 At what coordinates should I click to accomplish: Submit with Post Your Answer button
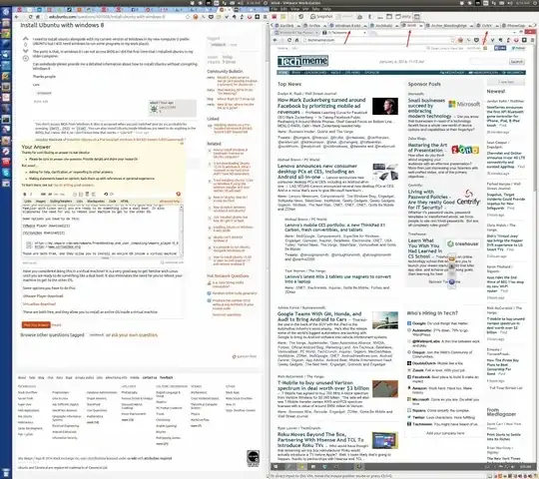point(36,324)
